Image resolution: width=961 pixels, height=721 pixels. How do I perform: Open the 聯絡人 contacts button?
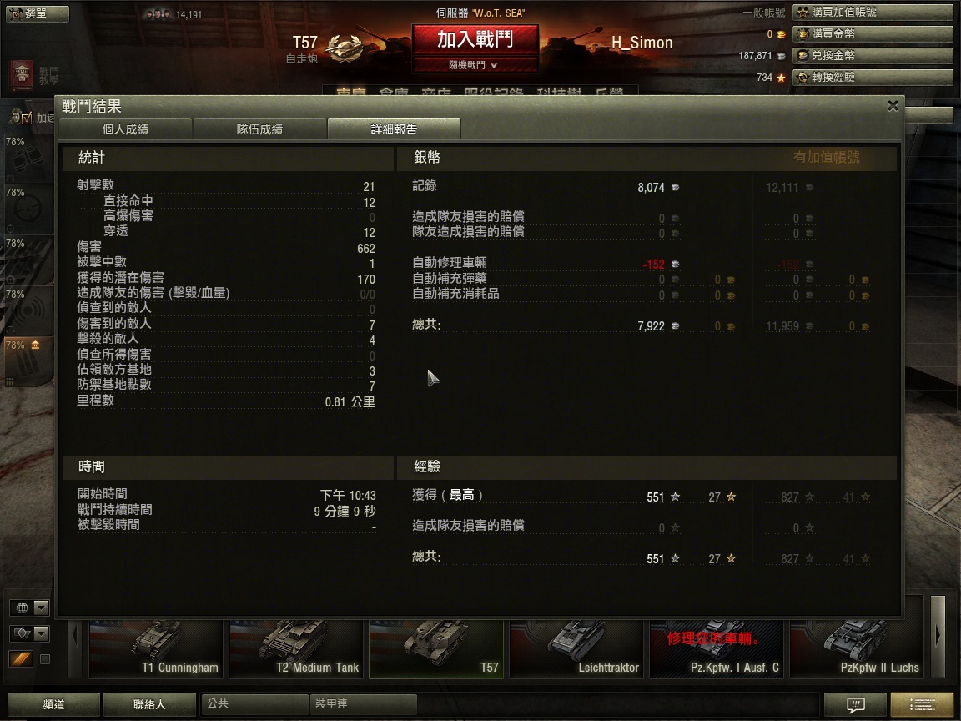(149, 704)
